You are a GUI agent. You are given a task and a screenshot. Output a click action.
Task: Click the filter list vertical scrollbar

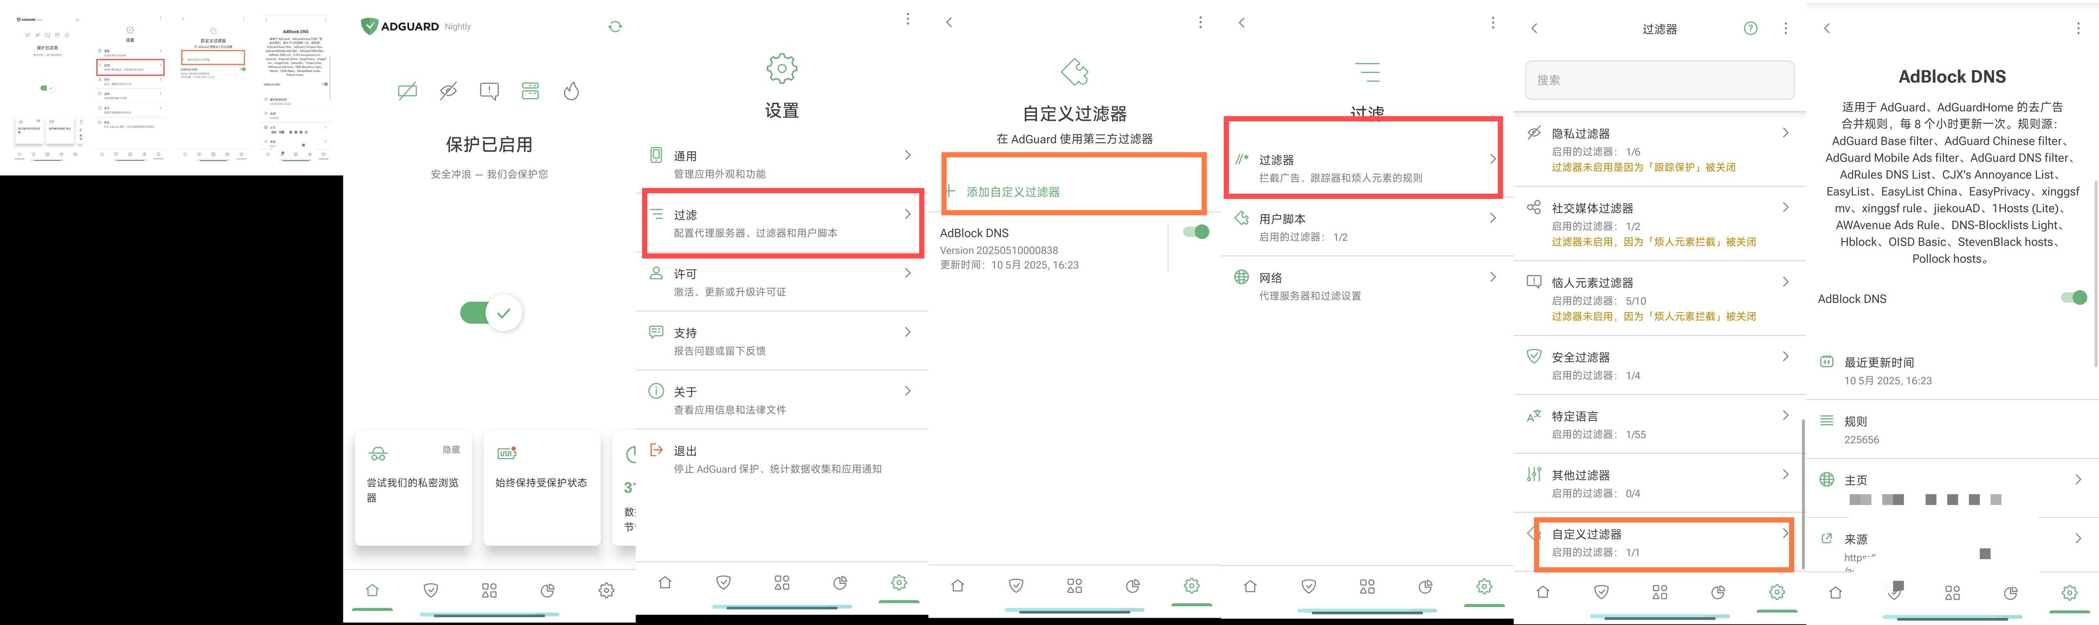(x=1802, y=493)
